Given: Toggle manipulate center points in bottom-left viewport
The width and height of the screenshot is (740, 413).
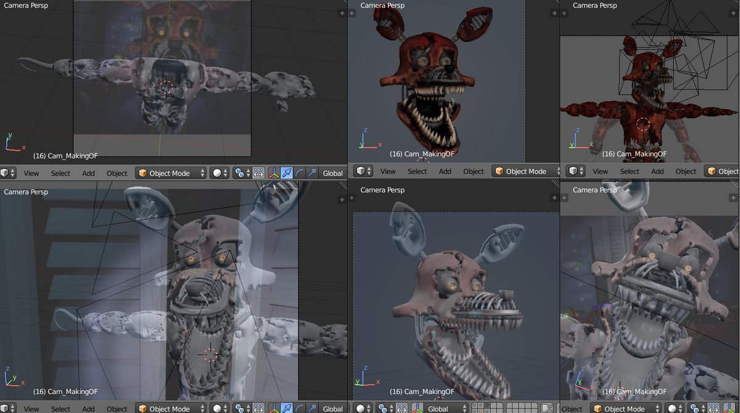Looking at the screenshot, I should (x=258, y=409).
